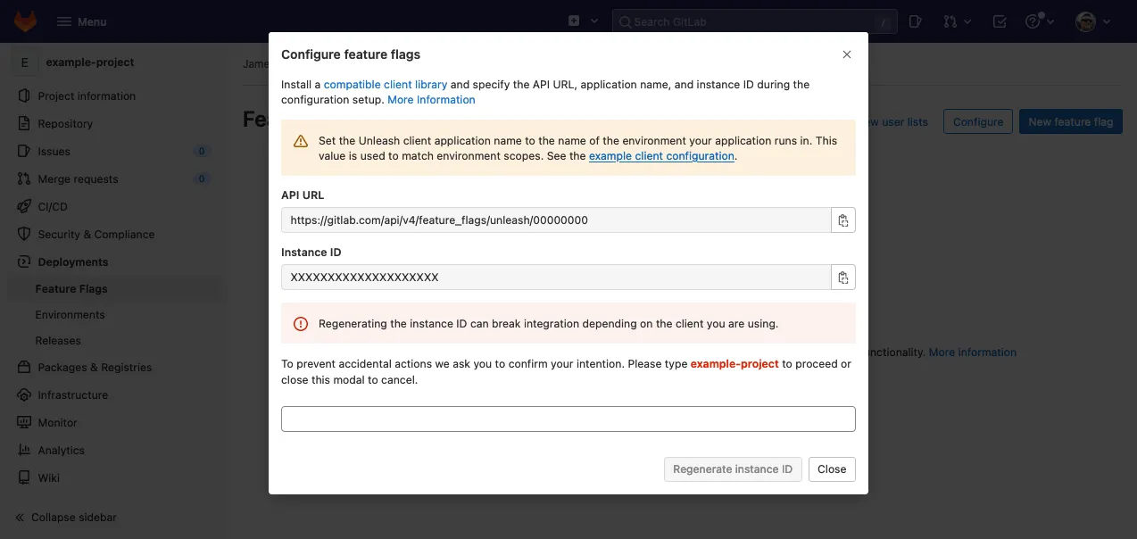Copy the Instance ID to clipboard

(842, 278)
